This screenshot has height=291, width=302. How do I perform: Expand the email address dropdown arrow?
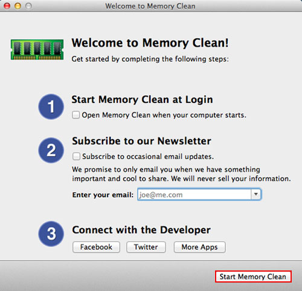coord(255,194)
